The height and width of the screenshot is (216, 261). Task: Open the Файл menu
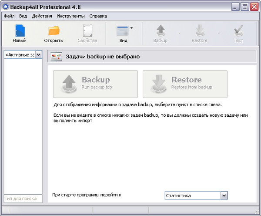(9, 16)
